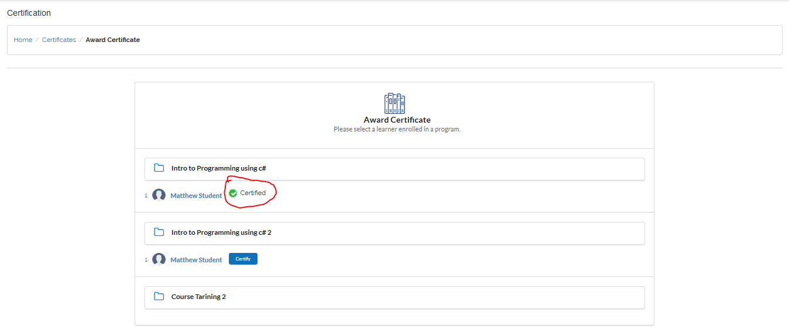Screen dimensions: 789x330
Task: Click avatar of Matthew Student beside Certify button
Action: click(159, 259)
